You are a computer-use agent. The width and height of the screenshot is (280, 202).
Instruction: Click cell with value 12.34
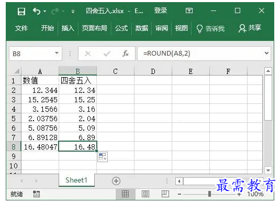pyautogui.click(x=77, y=90)
